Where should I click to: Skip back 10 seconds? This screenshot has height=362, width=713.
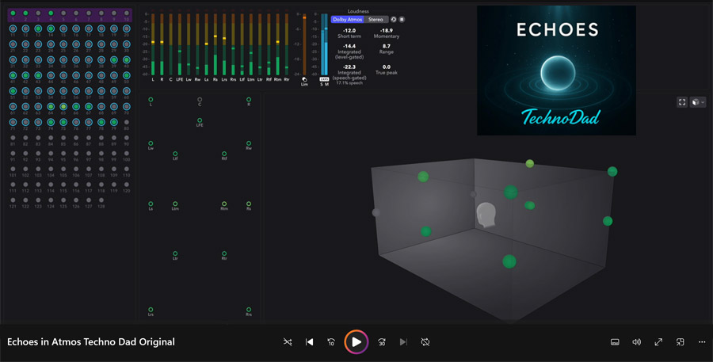point(331,342)
